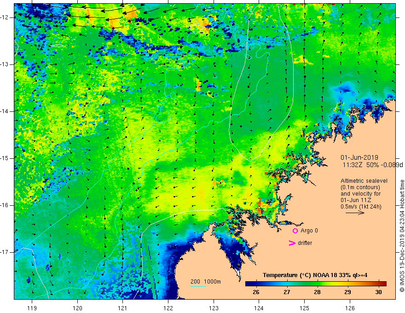Click the color bar label 26
Screen dimensions: 405x313
pos(256,292)
